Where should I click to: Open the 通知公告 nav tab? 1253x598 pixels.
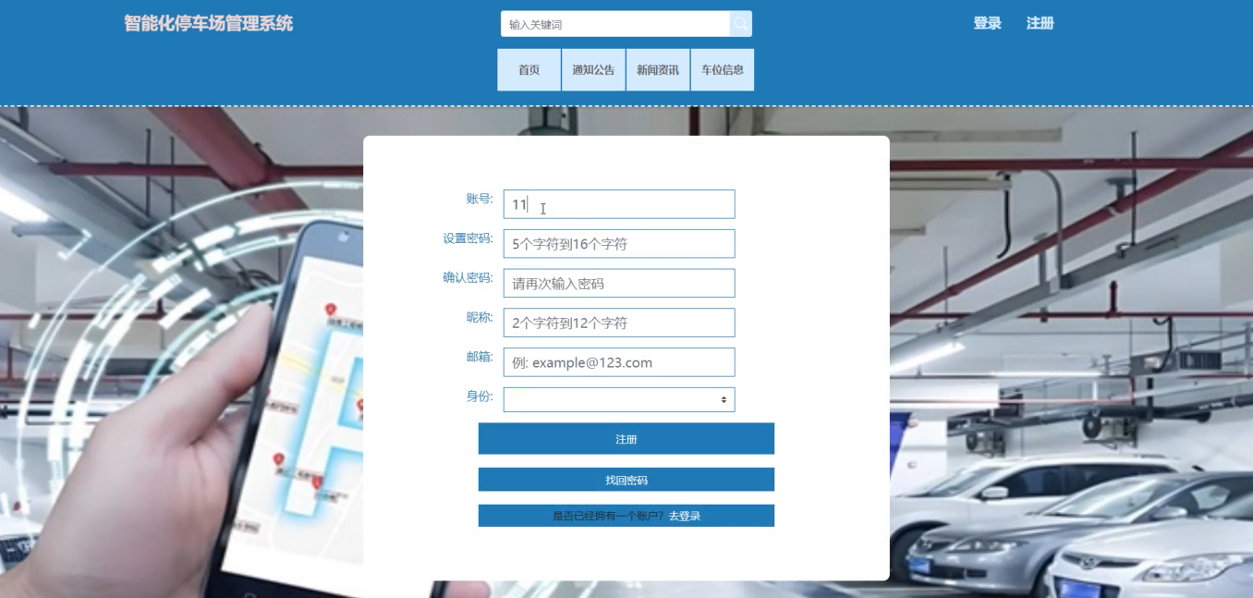[593, 70]
